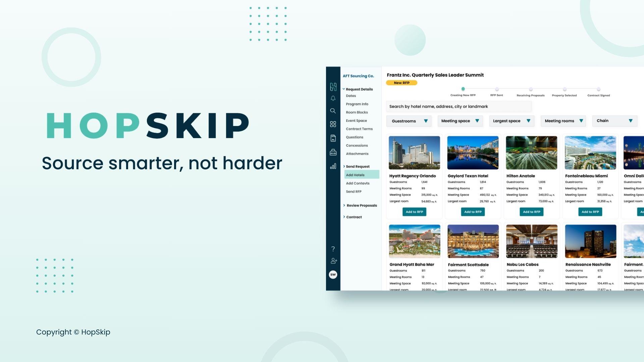Open the Guestrooms filter dropdown
644x362 pixels.
click(409, 121)
